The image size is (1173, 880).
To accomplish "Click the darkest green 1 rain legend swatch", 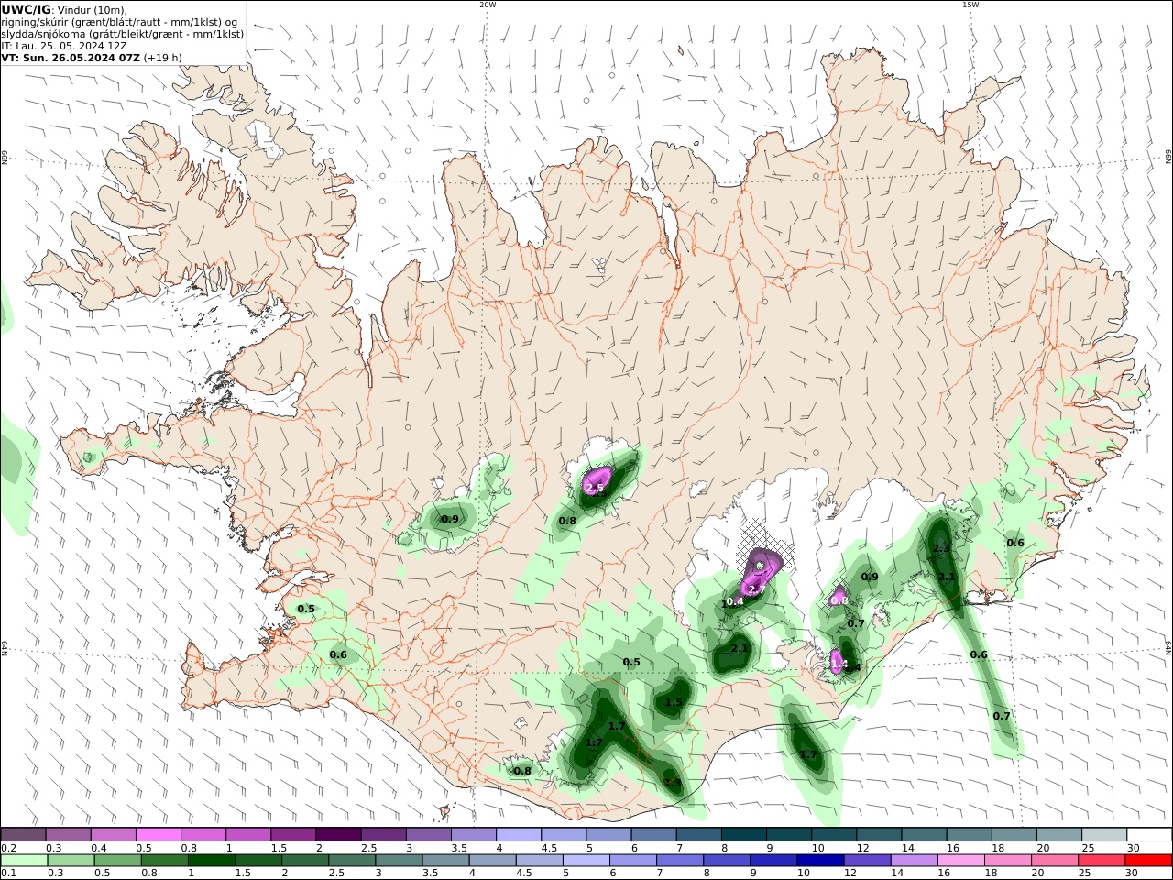I will click(x=212, y=861).
